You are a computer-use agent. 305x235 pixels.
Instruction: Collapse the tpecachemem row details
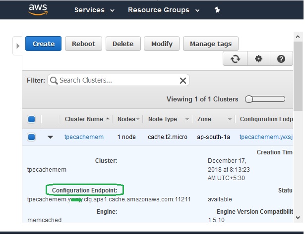tap(50, 137)
